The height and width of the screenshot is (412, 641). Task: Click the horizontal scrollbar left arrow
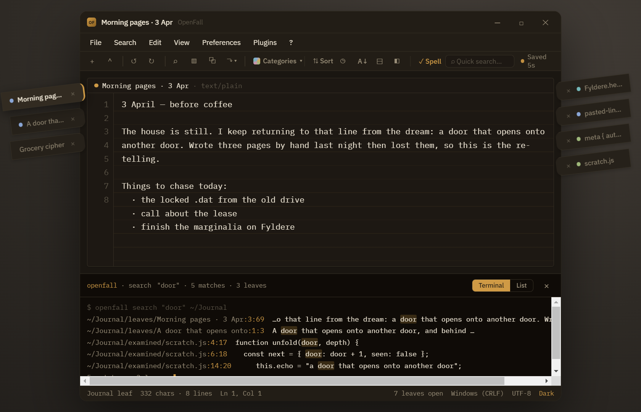click(x=85, y=381)
